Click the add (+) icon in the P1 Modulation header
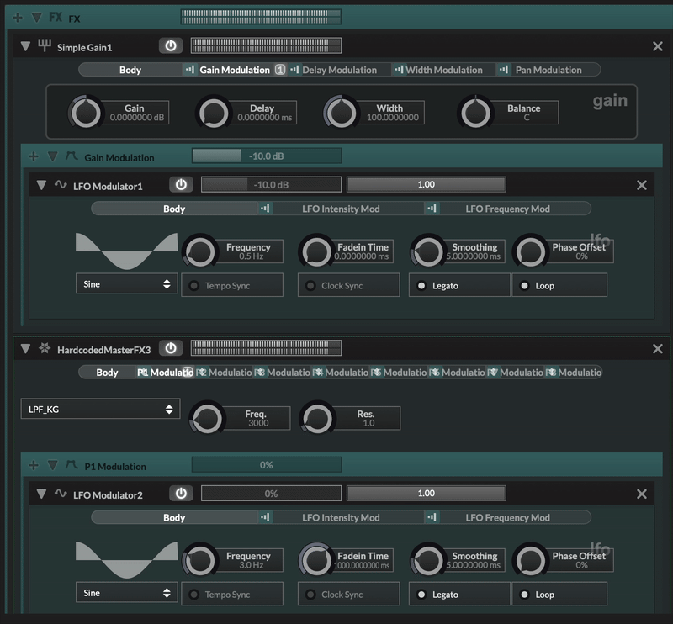This screenshot has height=624, width=673. (34, 465)
